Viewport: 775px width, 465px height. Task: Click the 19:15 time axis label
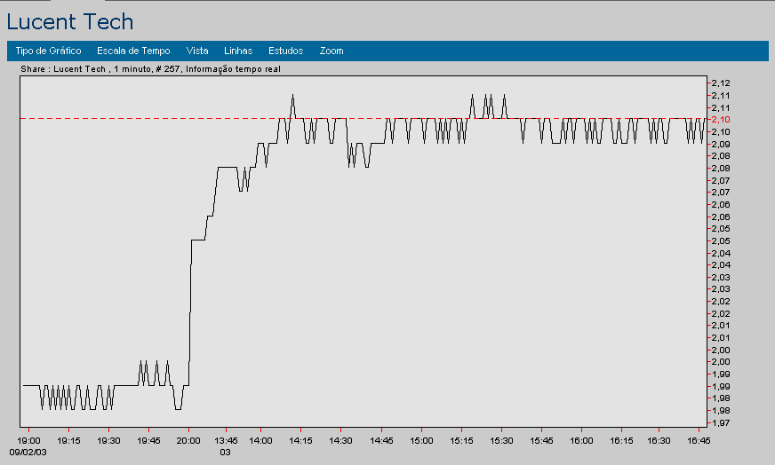(68, 440)
